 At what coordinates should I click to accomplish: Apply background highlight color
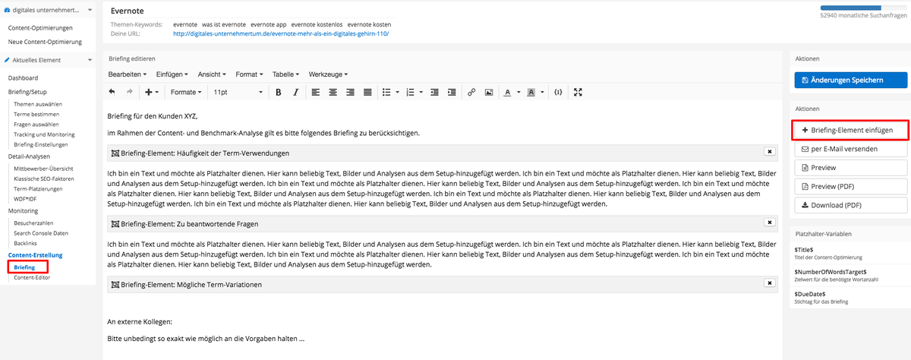(x=531, y=92)
